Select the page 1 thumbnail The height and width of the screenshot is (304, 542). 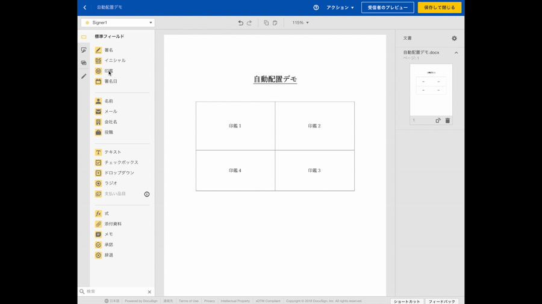tap(431, 90)
